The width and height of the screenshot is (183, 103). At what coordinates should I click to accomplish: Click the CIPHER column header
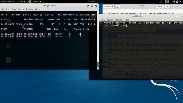pyautogui.click(x=83, y=19)
